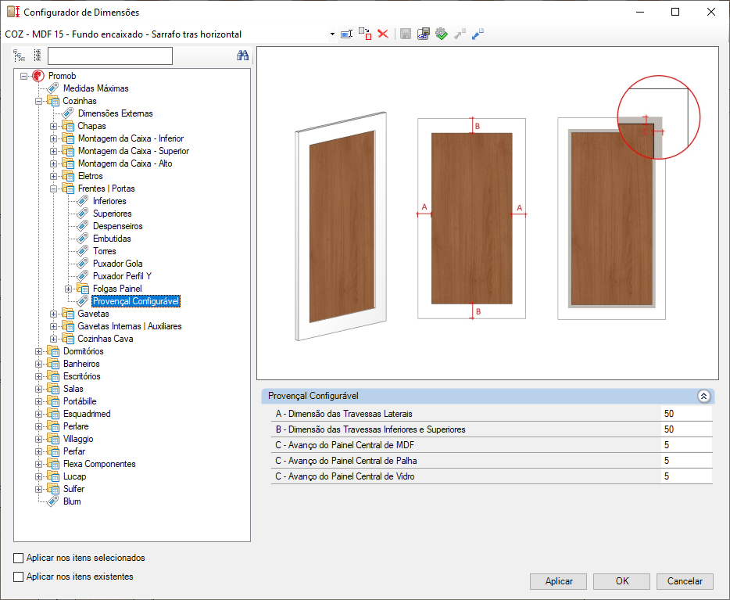
Task: Select the Perlare tree item
Action: coord(76,426)
